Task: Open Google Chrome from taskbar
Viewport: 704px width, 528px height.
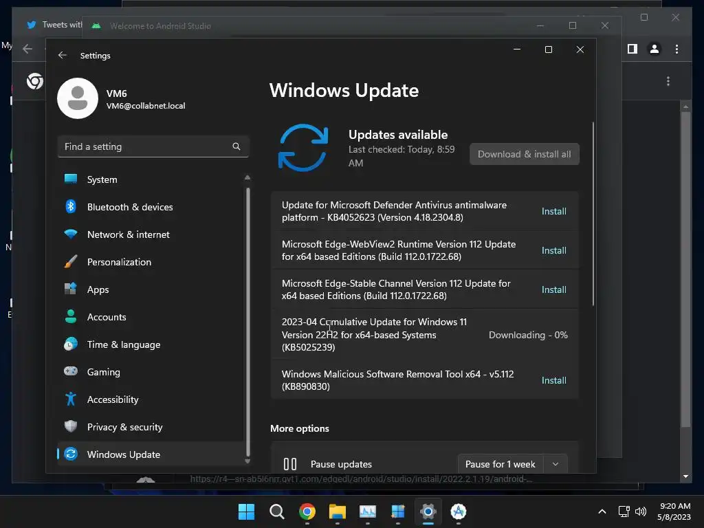Action: (307, 511)
